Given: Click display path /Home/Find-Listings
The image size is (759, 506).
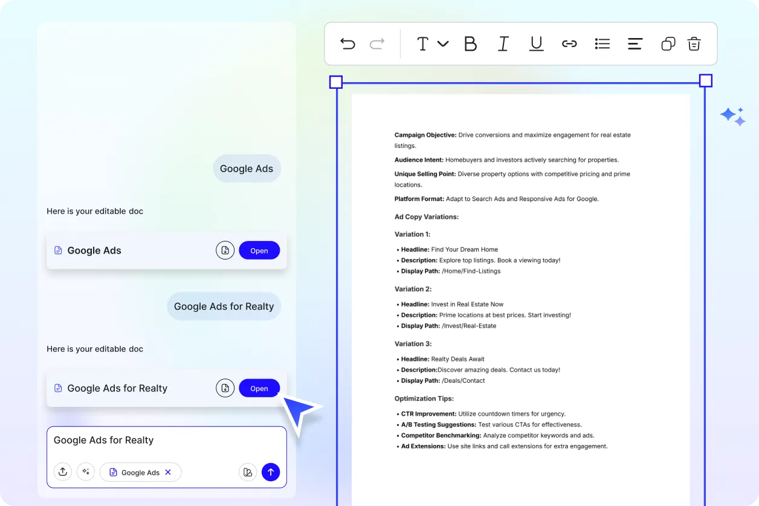Looking at the screenshot, I should (451, 271).
